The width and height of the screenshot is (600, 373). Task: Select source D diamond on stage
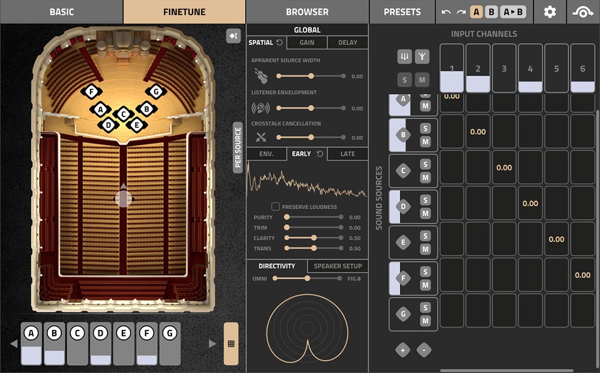[109, 125]
